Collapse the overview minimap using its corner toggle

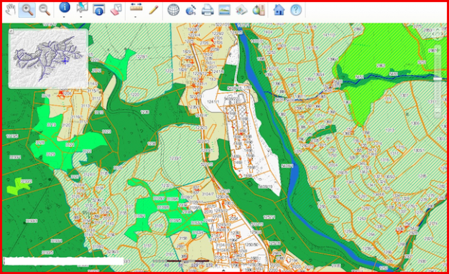tap(11, 31)
